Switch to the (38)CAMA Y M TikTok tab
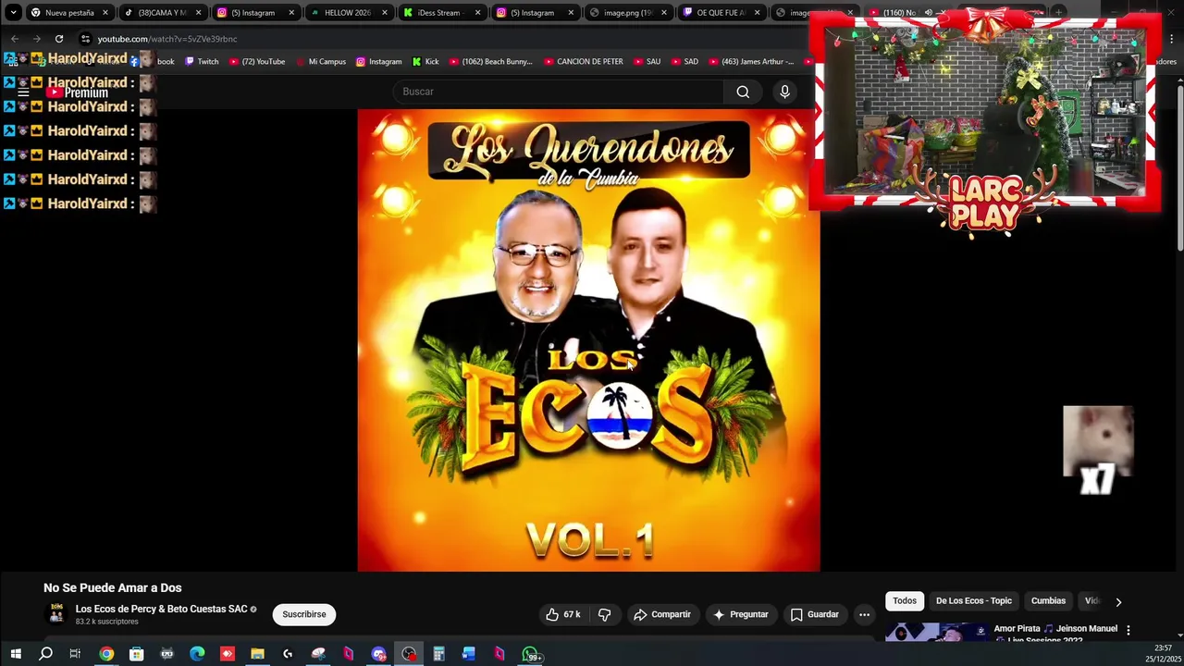This screenshot has width=1184, height=666. [162, 13]
